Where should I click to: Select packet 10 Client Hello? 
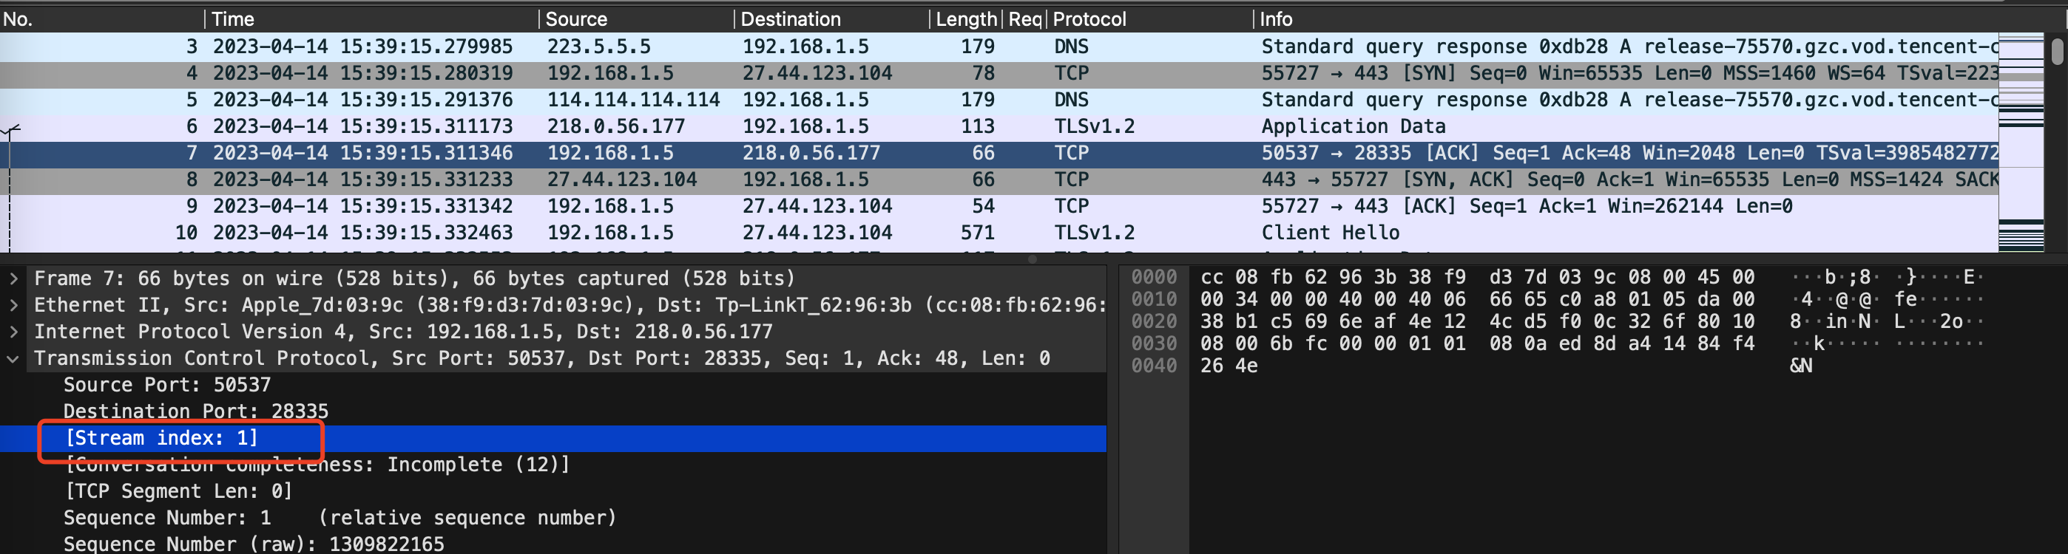pos(998,232)
